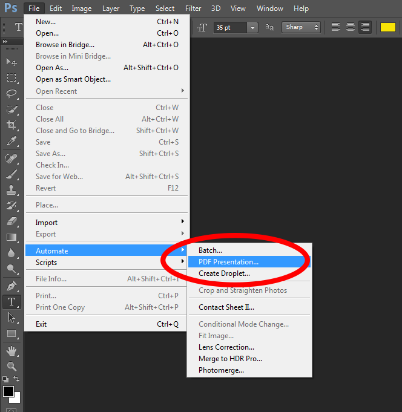Choose Contact Sheet II option
Screen dimensions: 402x412
pyautogui.click(x=249, y=307)
